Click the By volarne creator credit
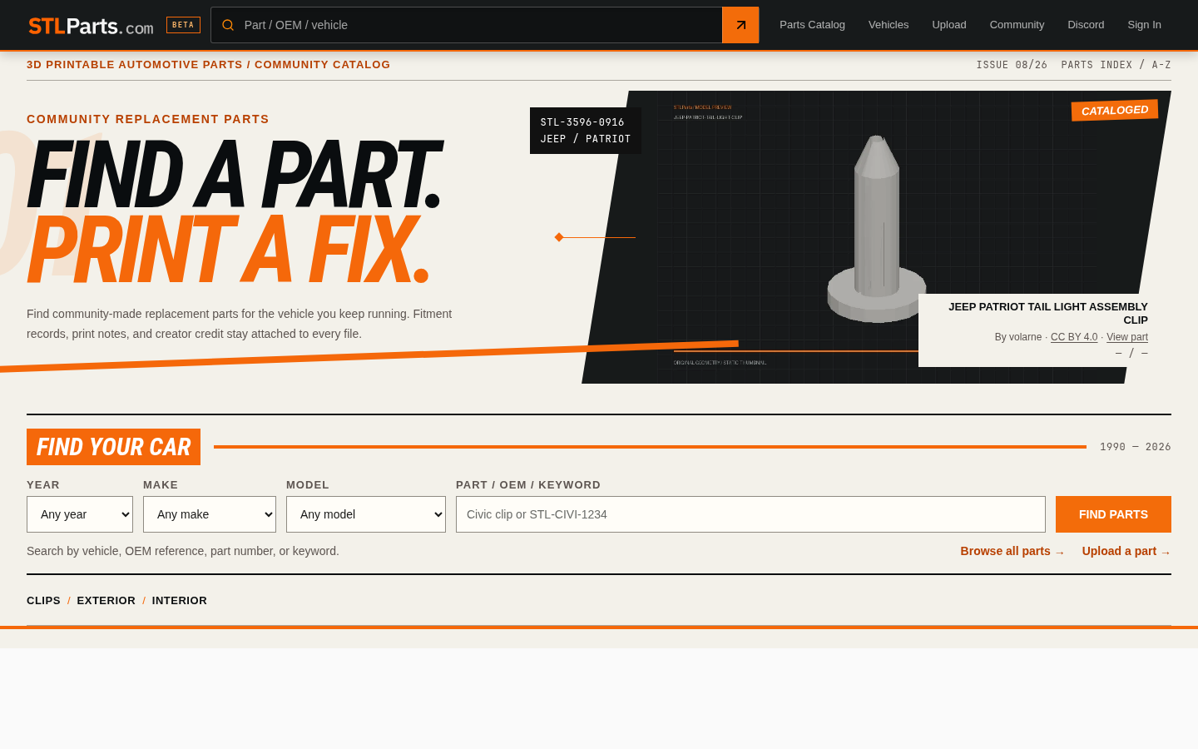1198x749 pixels. click(1018, 337)
